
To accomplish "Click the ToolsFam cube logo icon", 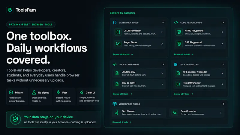I will click(x=10, y=10).
